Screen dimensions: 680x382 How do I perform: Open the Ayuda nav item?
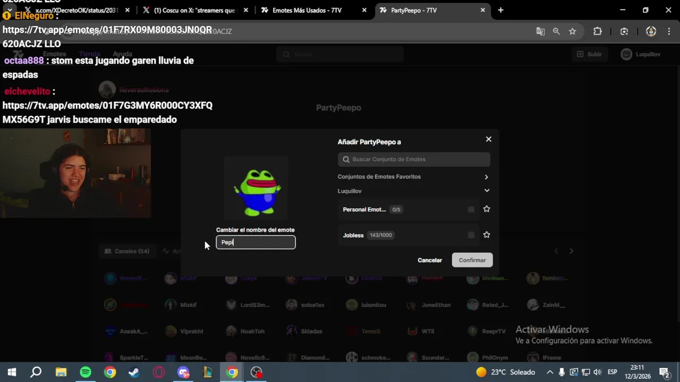pyautogui.click(x=123, y=54)
